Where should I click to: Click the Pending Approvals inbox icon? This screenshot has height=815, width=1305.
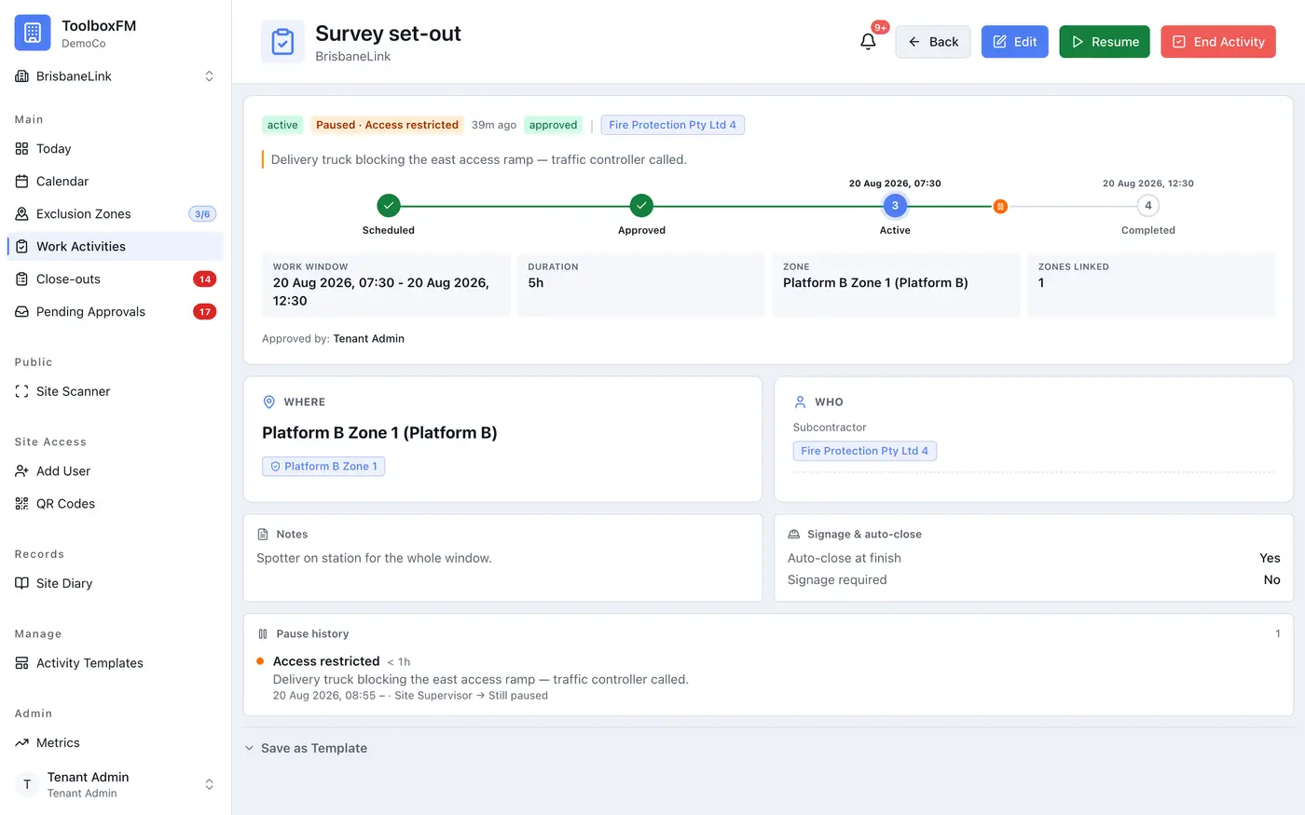click(x=22, y=312)
